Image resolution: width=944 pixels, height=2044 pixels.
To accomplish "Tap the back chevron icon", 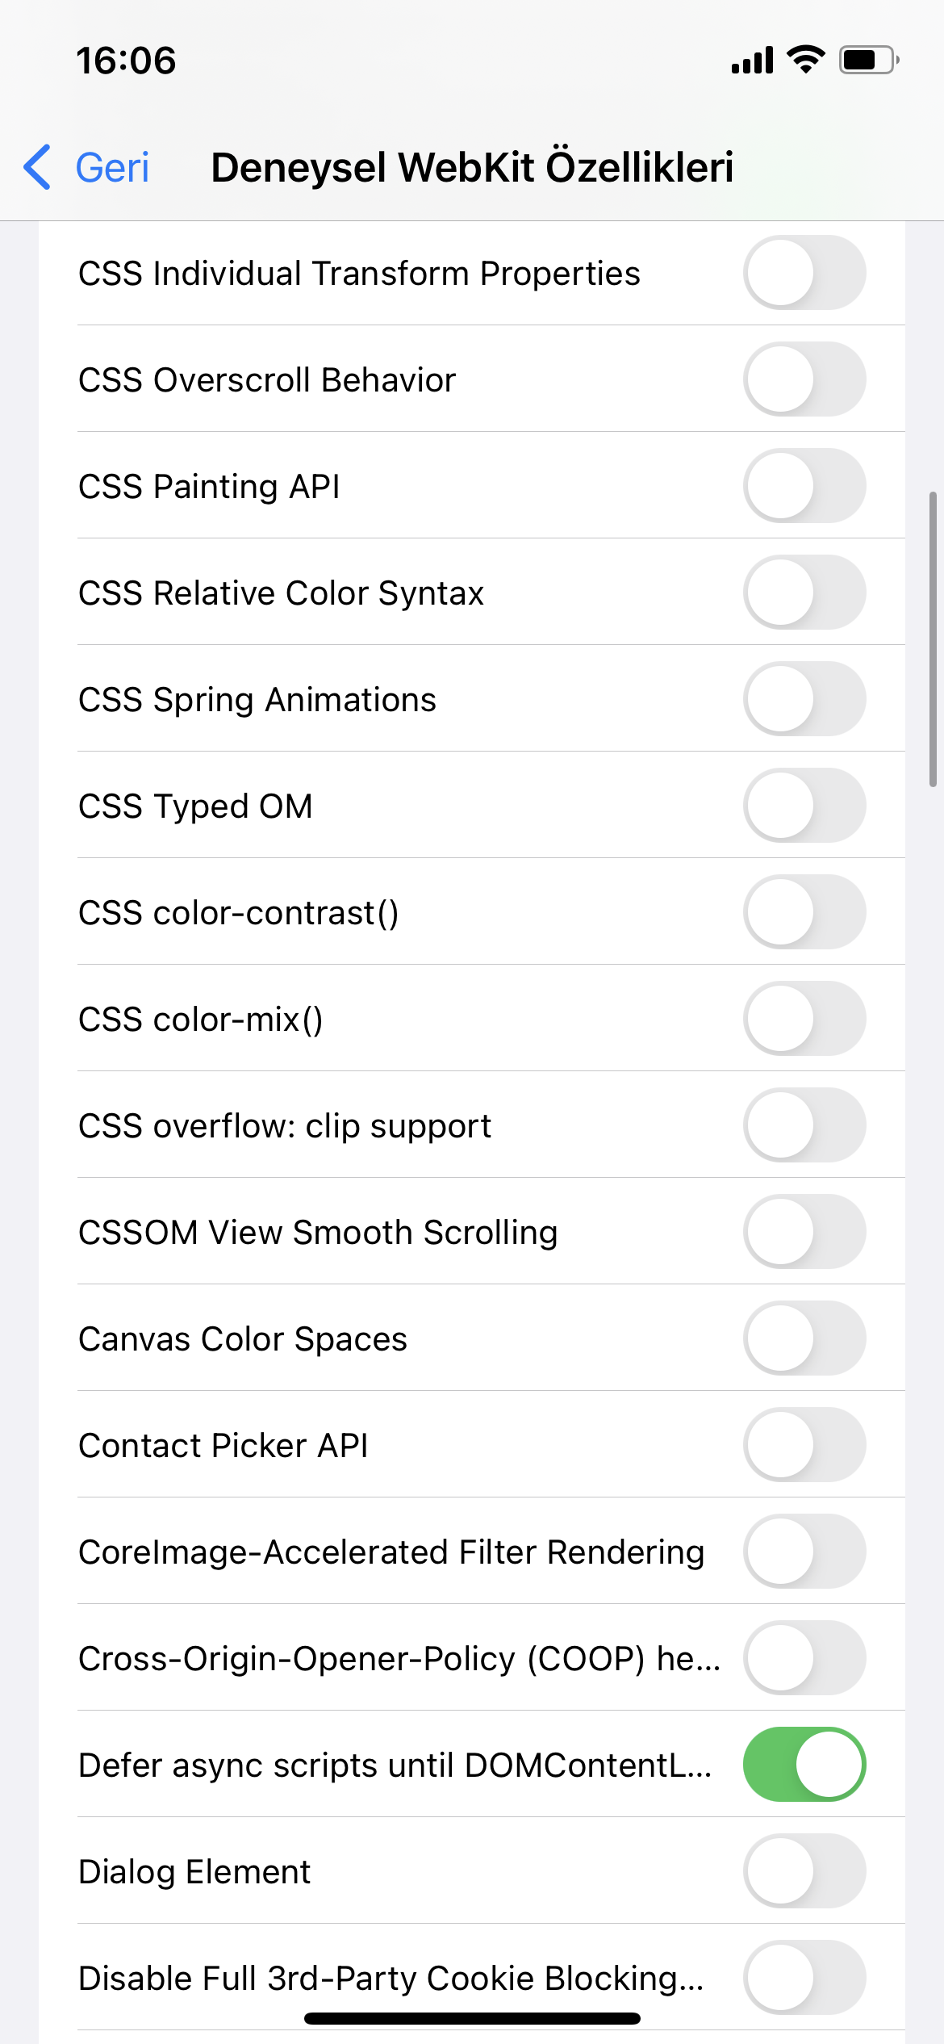I will 38,168.
